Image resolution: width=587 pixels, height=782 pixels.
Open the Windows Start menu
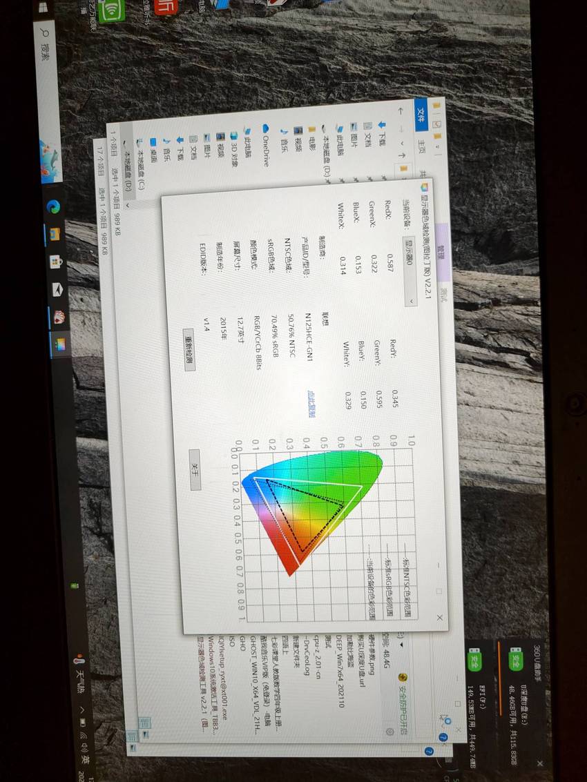[43, 8]
